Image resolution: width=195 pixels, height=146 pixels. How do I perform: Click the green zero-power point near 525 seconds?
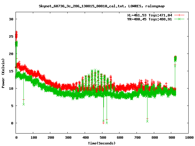pyautogui.click(x=107, y=123)
